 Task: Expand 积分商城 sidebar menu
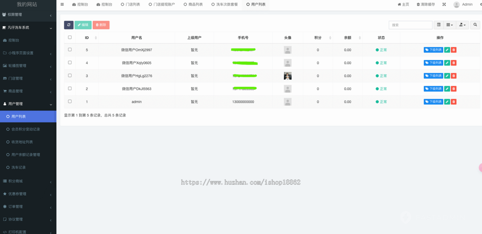(x=28, y=181)
